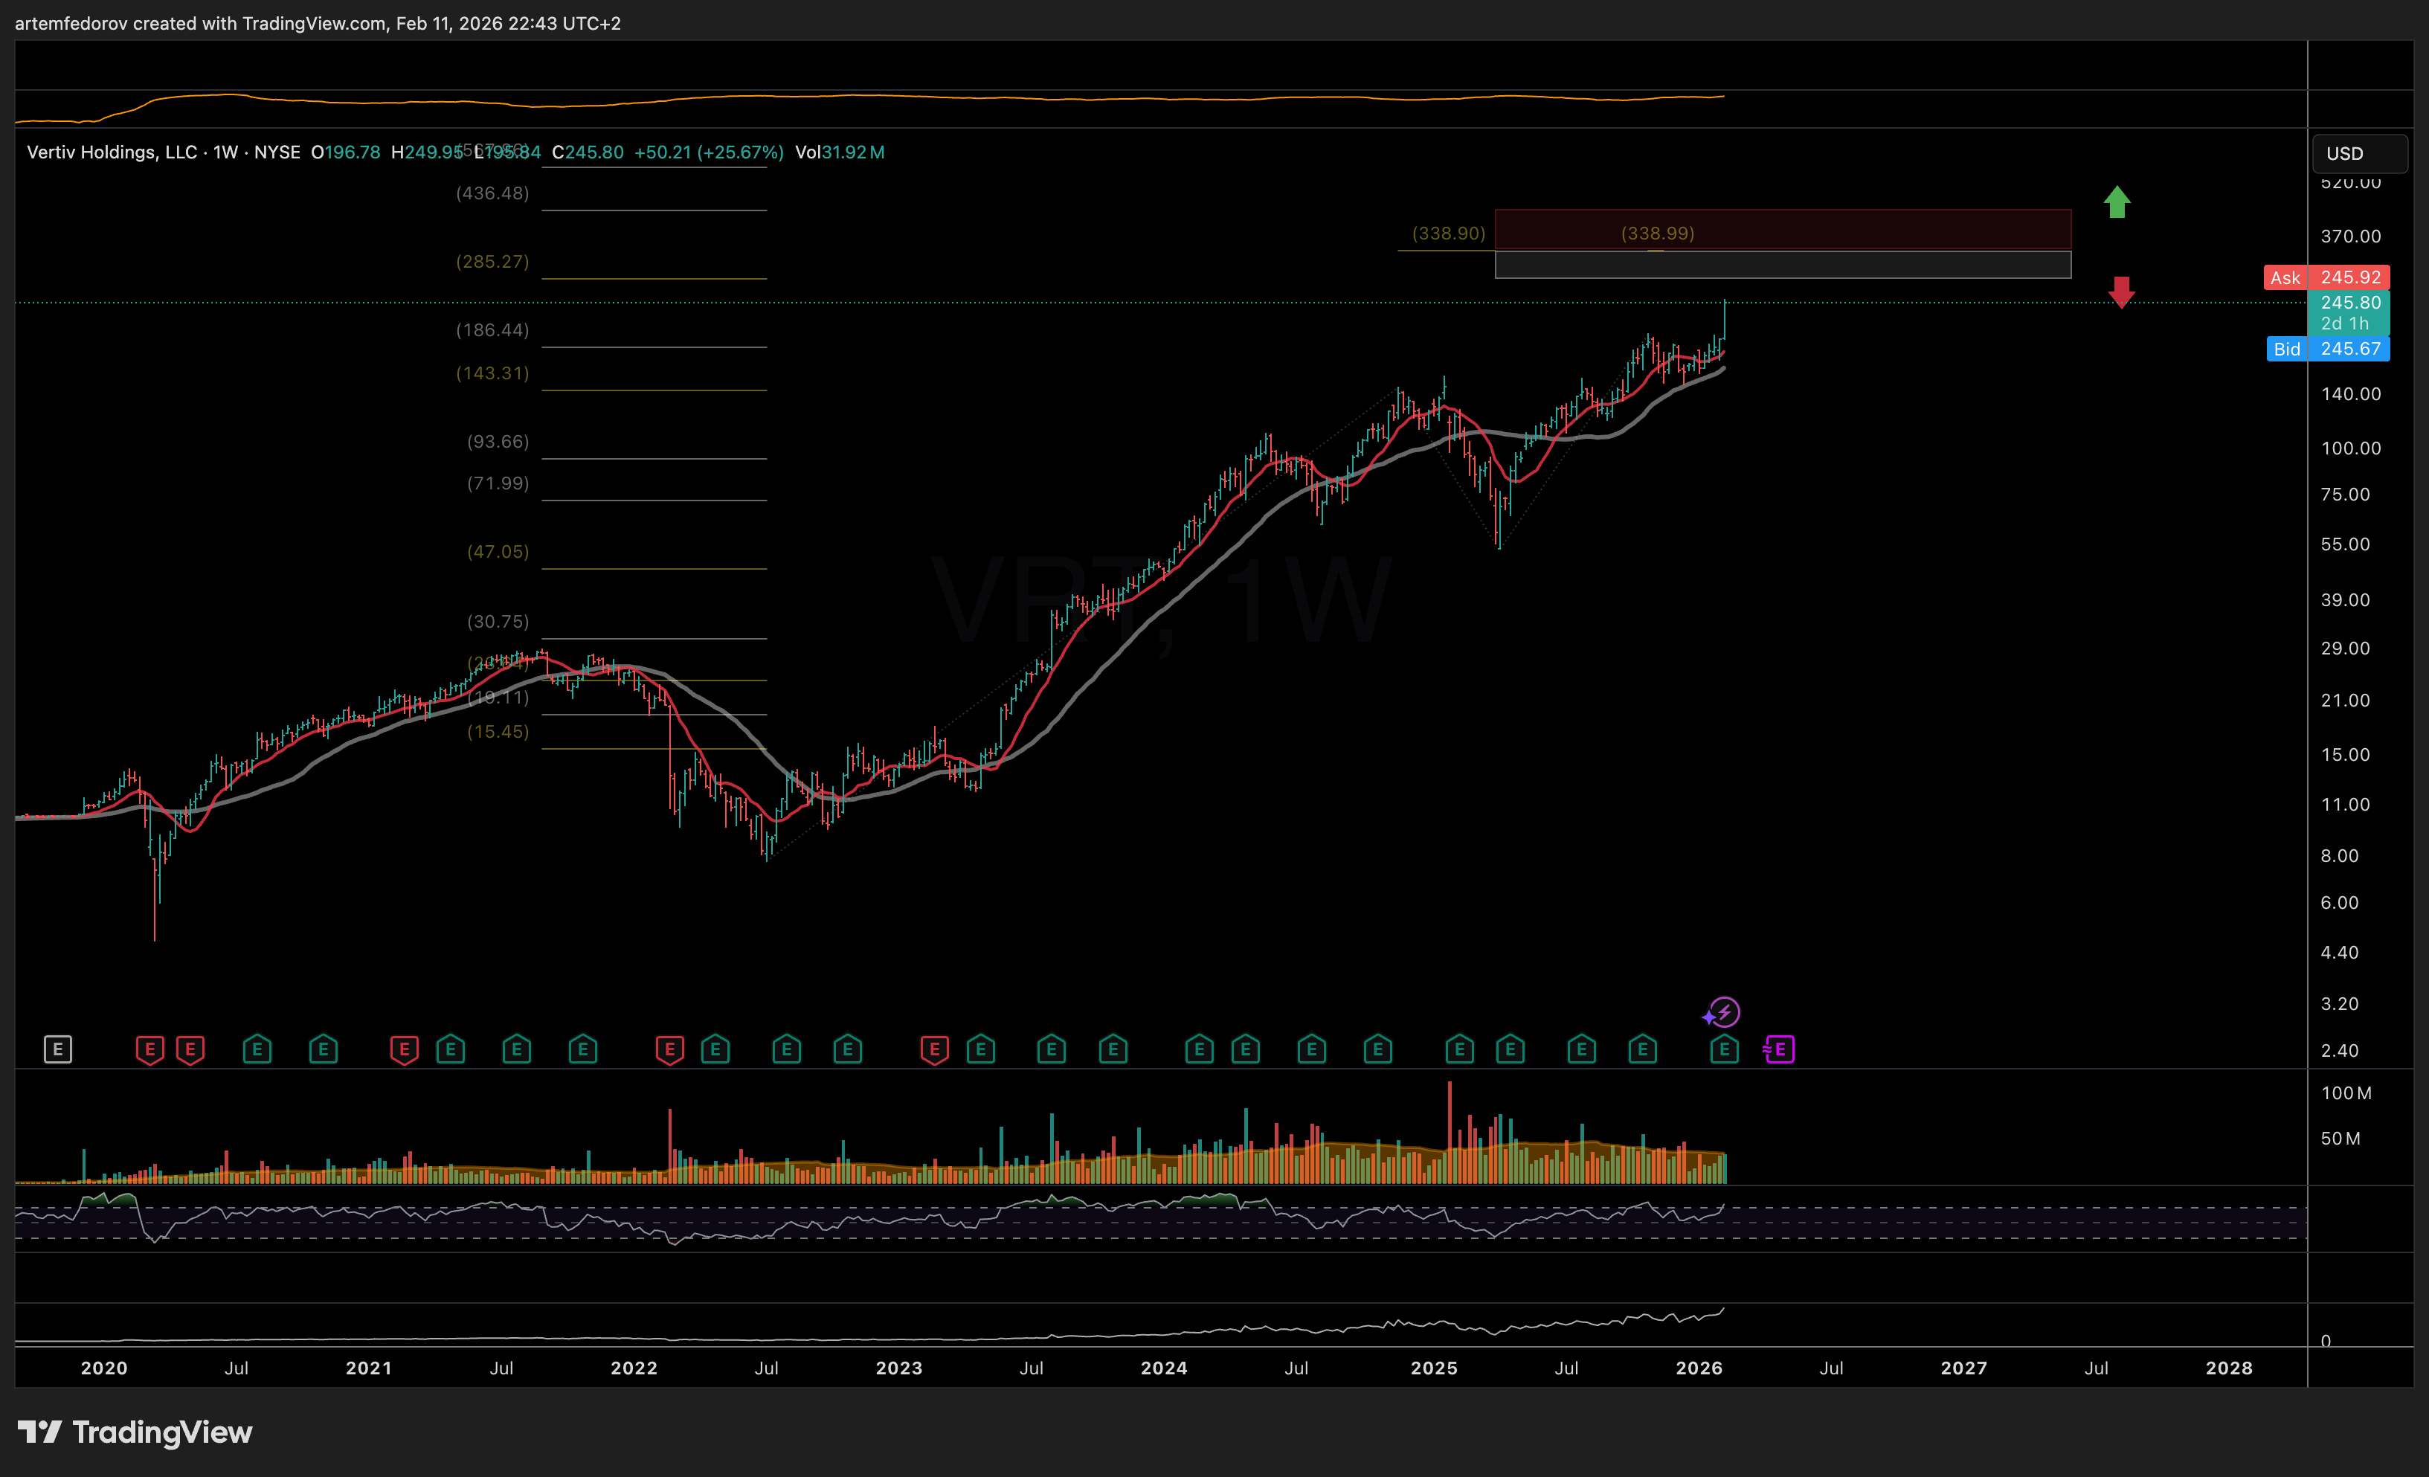Click the (143.31) Fibonacci level label
This screenshot has width=2429, height=1477.
point(492,373)
